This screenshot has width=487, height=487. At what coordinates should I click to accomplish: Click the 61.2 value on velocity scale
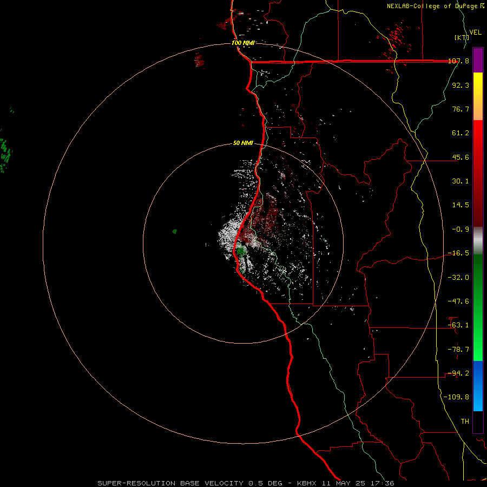point(460,133)
